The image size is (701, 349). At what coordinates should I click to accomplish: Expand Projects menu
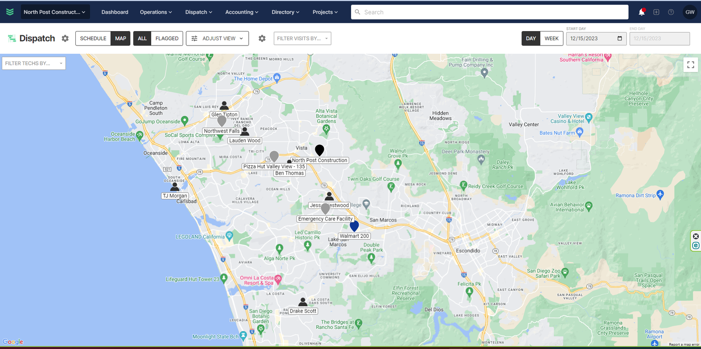coord(325,12)
